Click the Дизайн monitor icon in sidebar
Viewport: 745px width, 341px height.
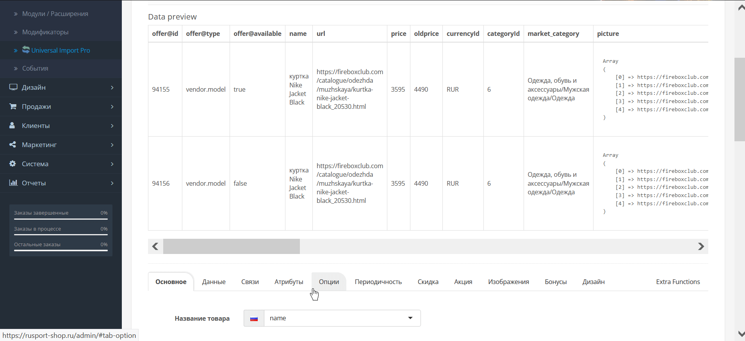pos(13,87)
